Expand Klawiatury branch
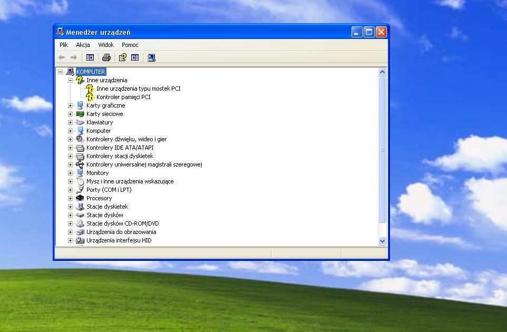The width and height of the screenshot is (507, 332). 70,122
